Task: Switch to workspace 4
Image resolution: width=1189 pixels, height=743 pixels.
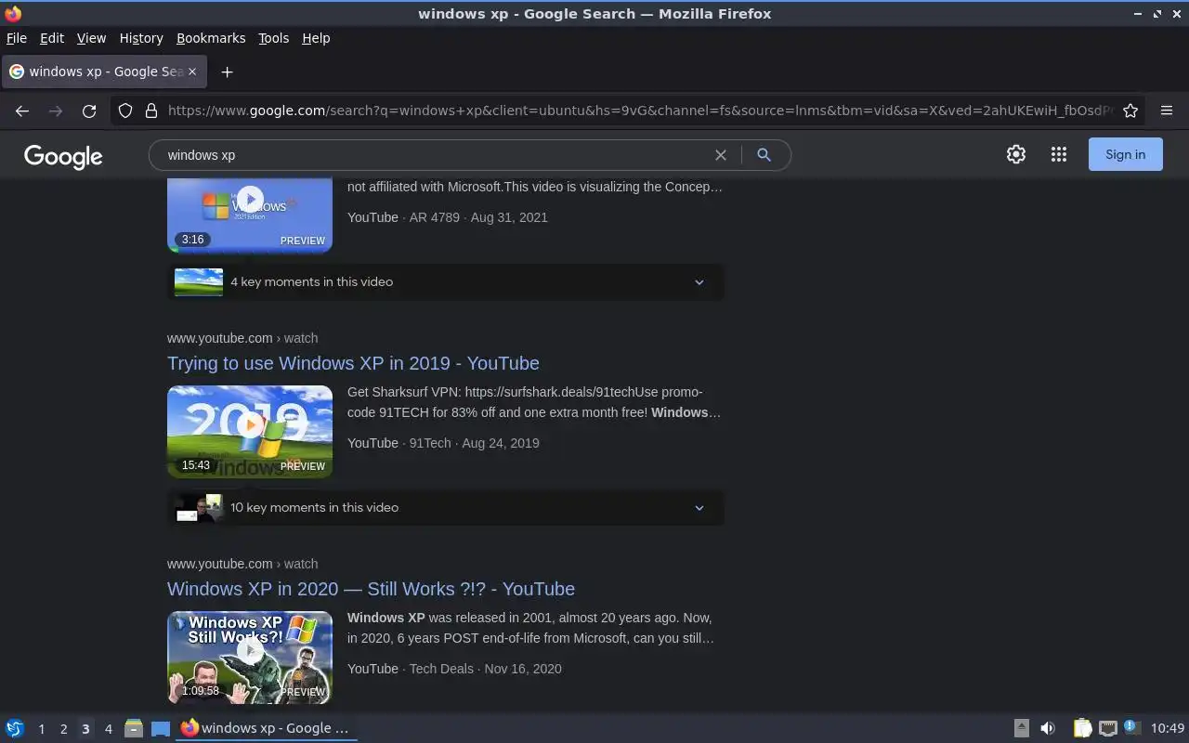Action: point(108,729)
